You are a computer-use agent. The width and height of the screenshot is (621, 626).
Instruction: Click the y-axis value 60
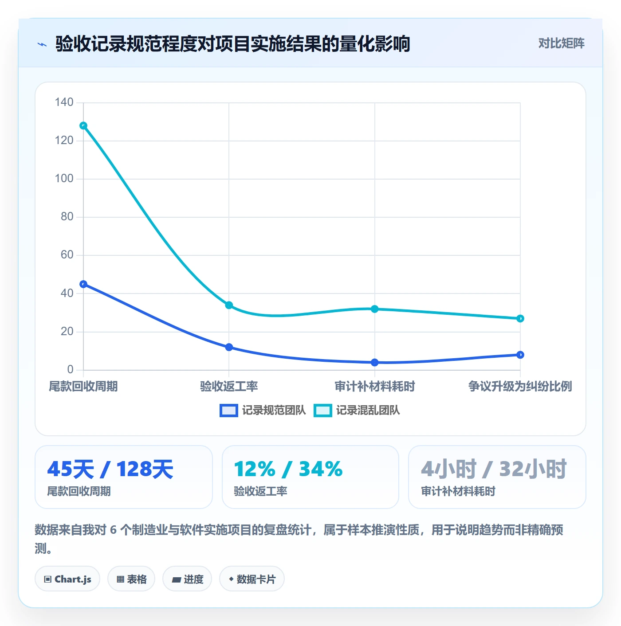click(x=67, y=255)
